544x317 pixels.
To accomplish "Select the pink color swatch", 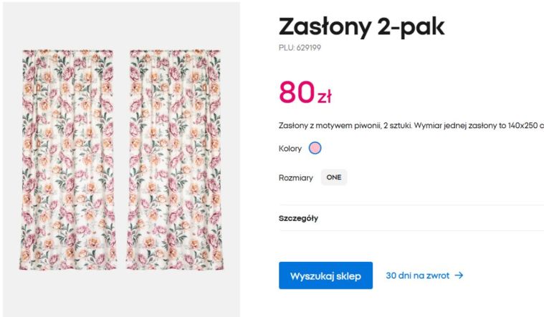I will 315,149.
